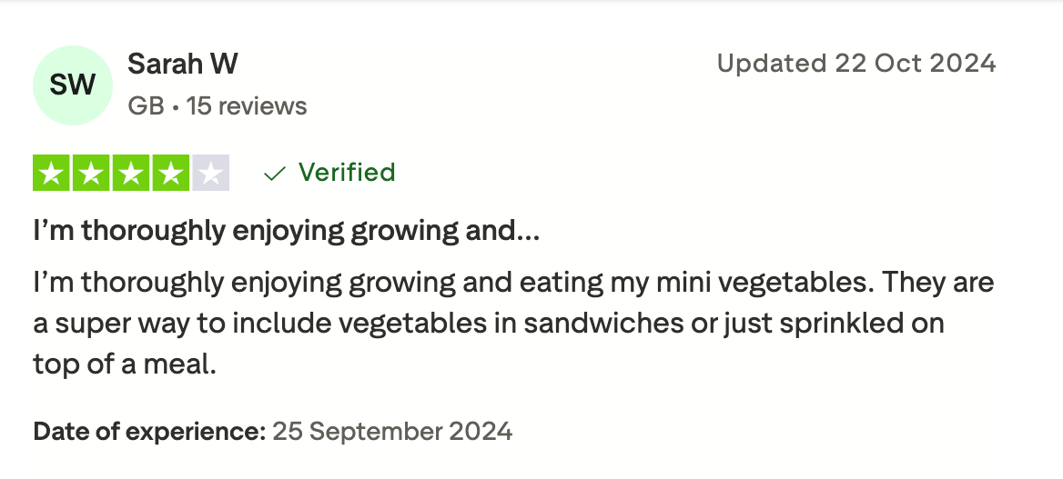This screenshot has width=1063, height=479.
Task: Click the grey empty fifth star
Action: (210, 174)
